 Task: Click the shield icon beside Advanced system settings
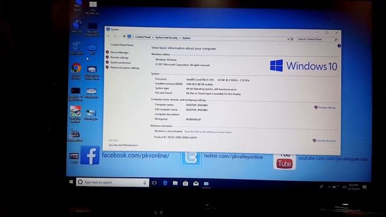pos(107,68)
